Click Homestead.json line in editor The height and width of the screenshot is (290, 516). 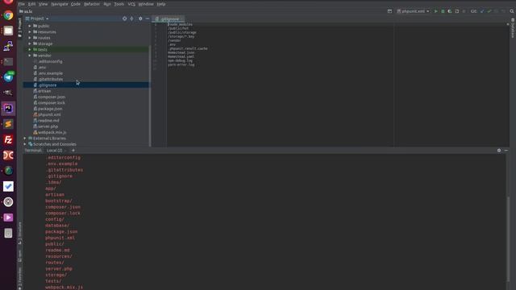181,52
